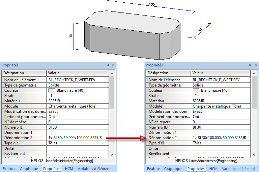
Task: Click Tôles Type d'él. value in right panel
Action: [x=197, y=143]
